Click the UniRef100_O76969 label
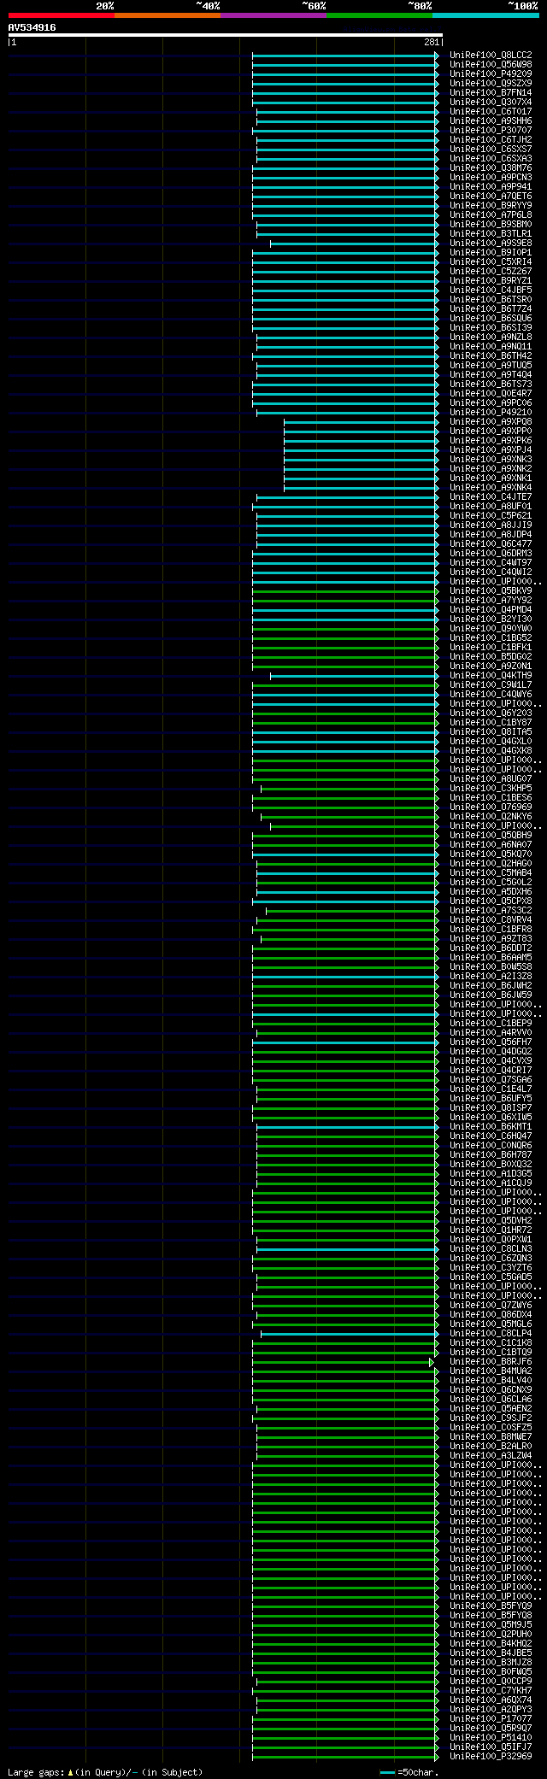Viewport: 547px width, 1779px height. (x=491, y=807)
